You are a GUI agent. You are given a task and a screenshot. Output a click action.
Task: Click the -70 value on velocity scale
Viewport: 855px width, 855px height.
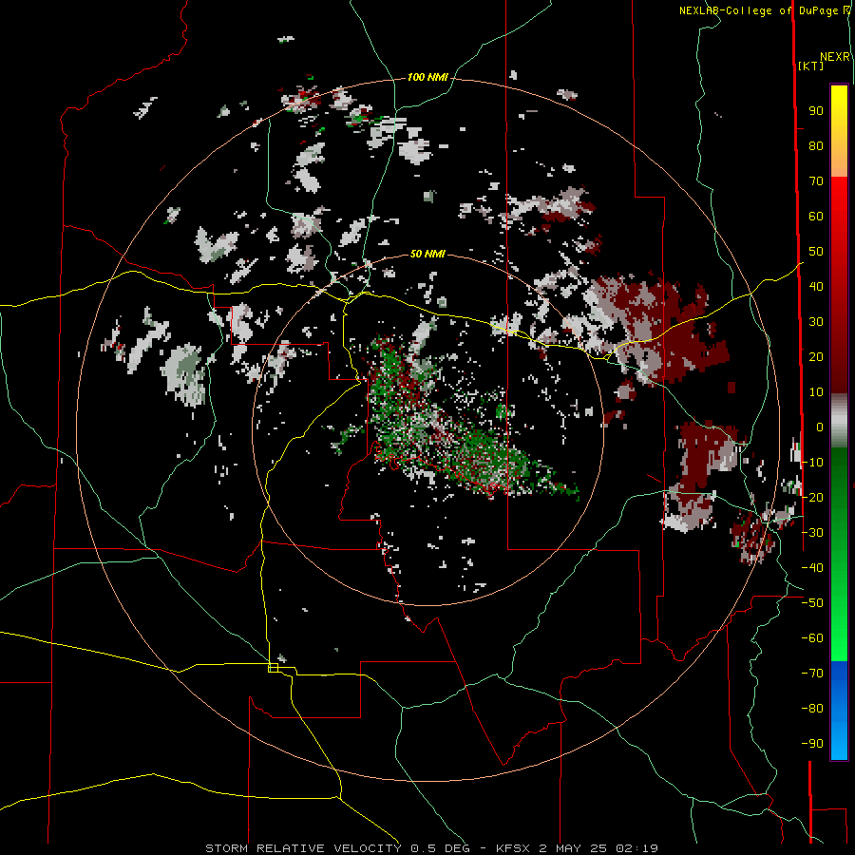coord(812,674)
